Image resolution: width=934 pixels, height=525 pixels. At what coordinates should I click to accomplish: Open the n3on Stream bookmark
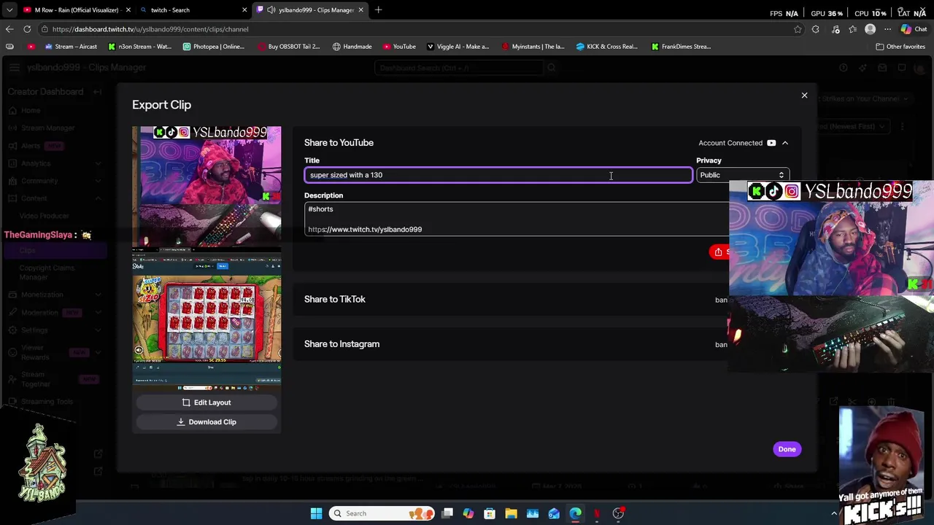[139, 47]
